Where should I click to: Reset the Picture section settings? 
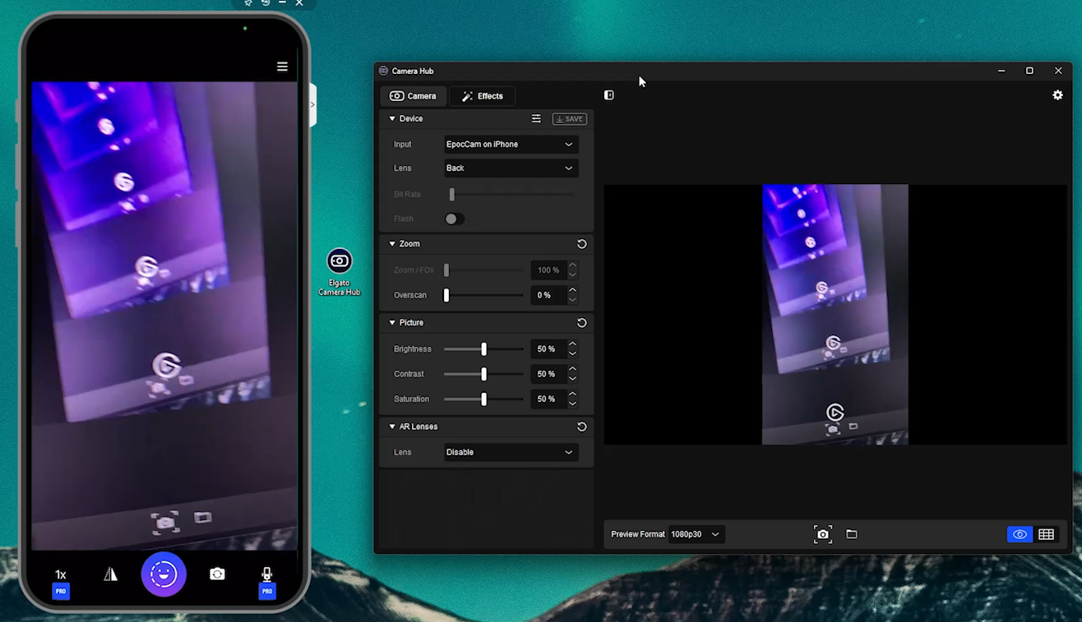click(x=581, y=322)
